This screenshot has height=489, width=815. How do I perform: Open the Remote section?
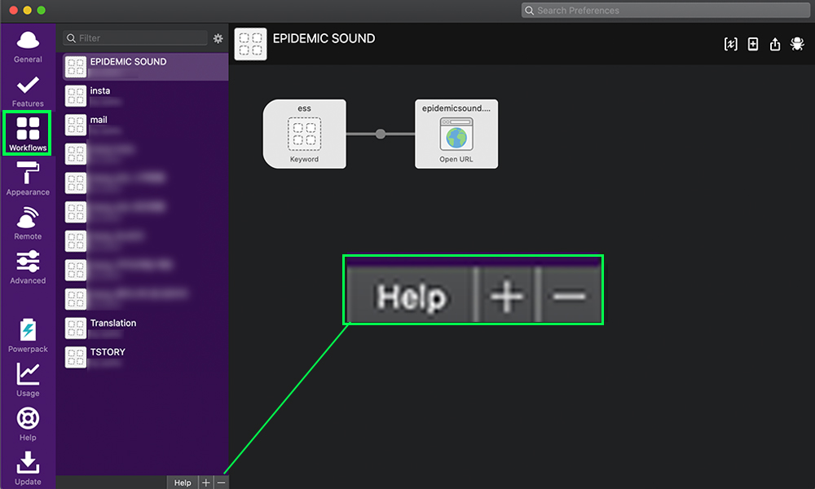[28, 223]
